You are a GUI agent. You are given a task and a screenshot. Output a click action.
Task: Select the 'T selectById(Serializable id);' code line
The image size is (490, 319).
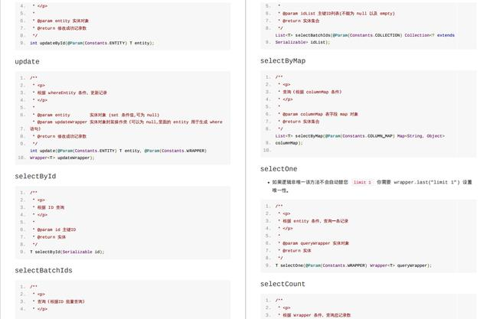[x=67, y=252]
